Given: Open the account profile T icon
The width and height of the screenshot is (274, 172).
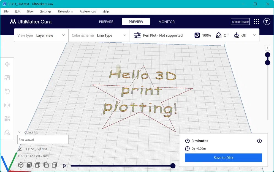Looking at the screenshot, I should [267, 22].
